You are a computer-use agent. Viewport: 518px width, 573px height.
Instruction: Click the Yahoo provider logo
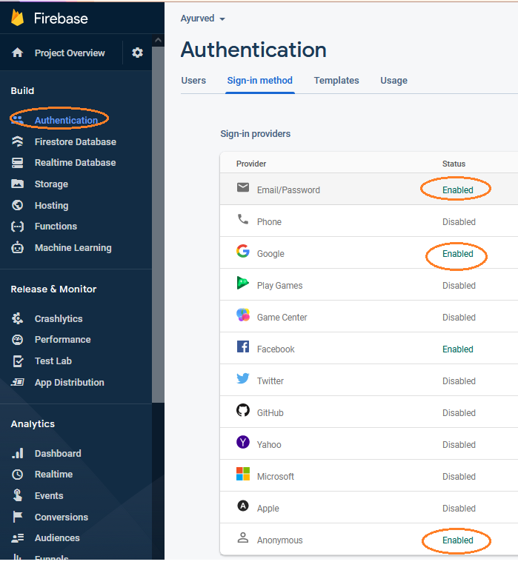[243, 442]
